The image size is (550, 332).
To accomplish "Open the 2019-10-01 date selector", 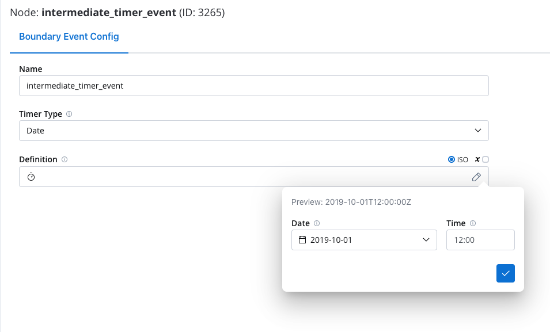I will coord(364,240).
